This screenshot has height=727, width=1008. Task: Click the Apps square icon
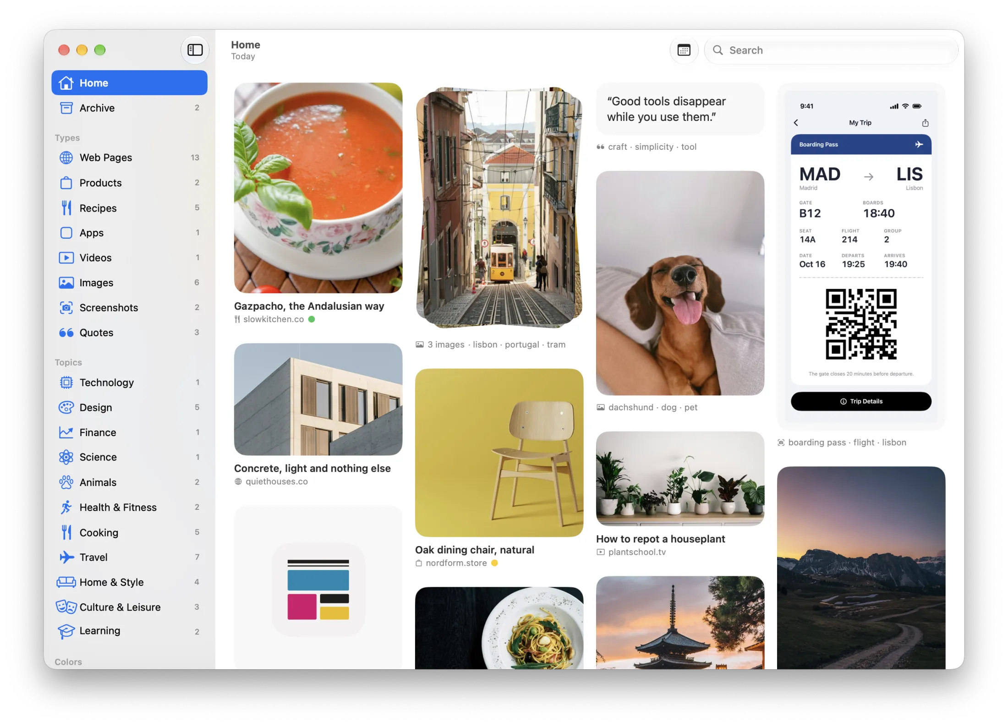pos(66,233)
